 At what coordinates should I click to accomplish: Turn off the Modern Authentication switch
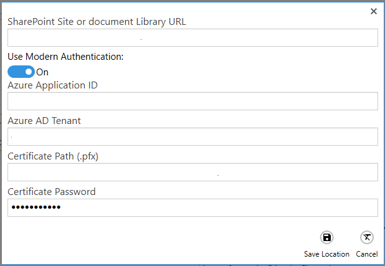click(x=21, y=72)
